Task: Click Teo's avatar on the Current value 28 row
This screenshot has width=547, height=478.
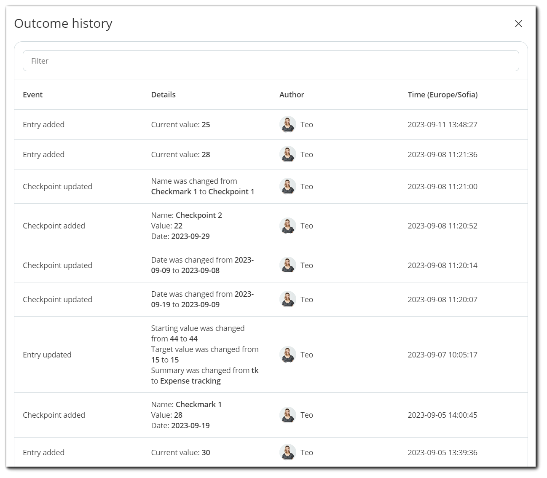Action: point(288,154)
